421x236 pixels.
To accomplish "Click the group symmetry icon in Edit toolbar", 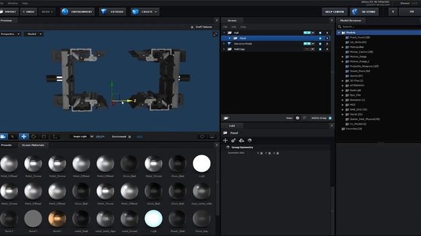I will 250,140.
